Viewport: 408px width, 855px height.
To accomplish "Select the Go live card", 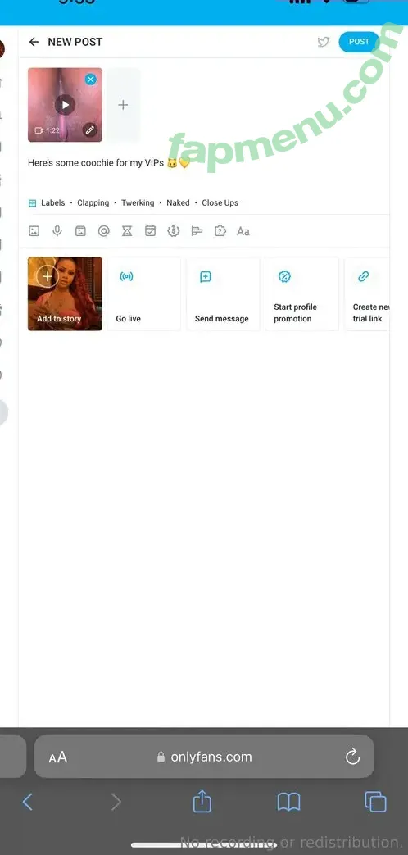I will 144,294.
